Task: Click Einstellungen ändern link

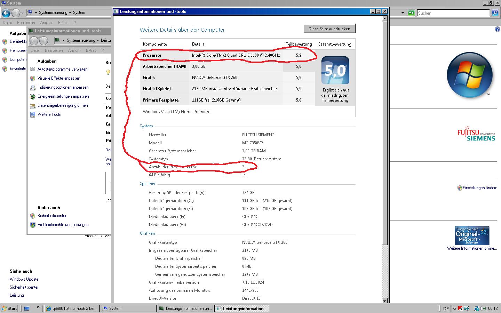Action: click(480, 188)
